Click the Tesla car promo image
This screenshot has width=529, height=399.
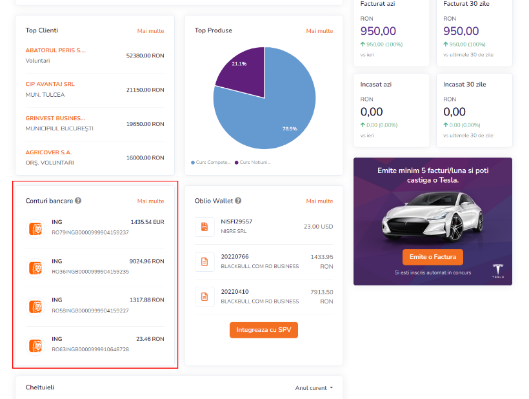tap(432, 216)
